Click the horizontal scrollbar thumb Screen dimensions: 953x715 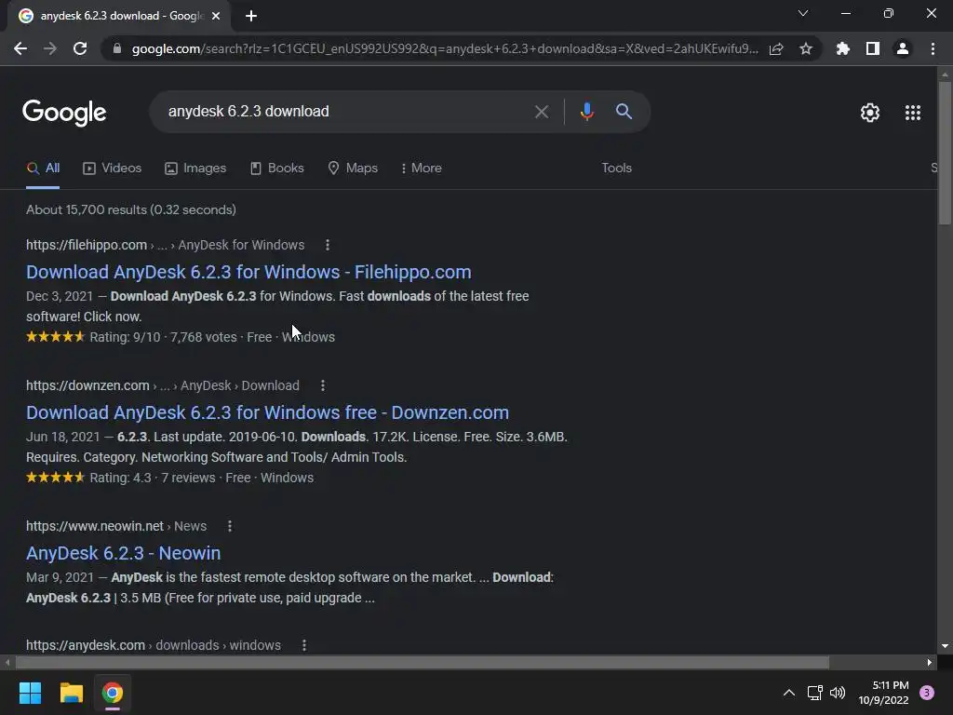coord(422,662)
